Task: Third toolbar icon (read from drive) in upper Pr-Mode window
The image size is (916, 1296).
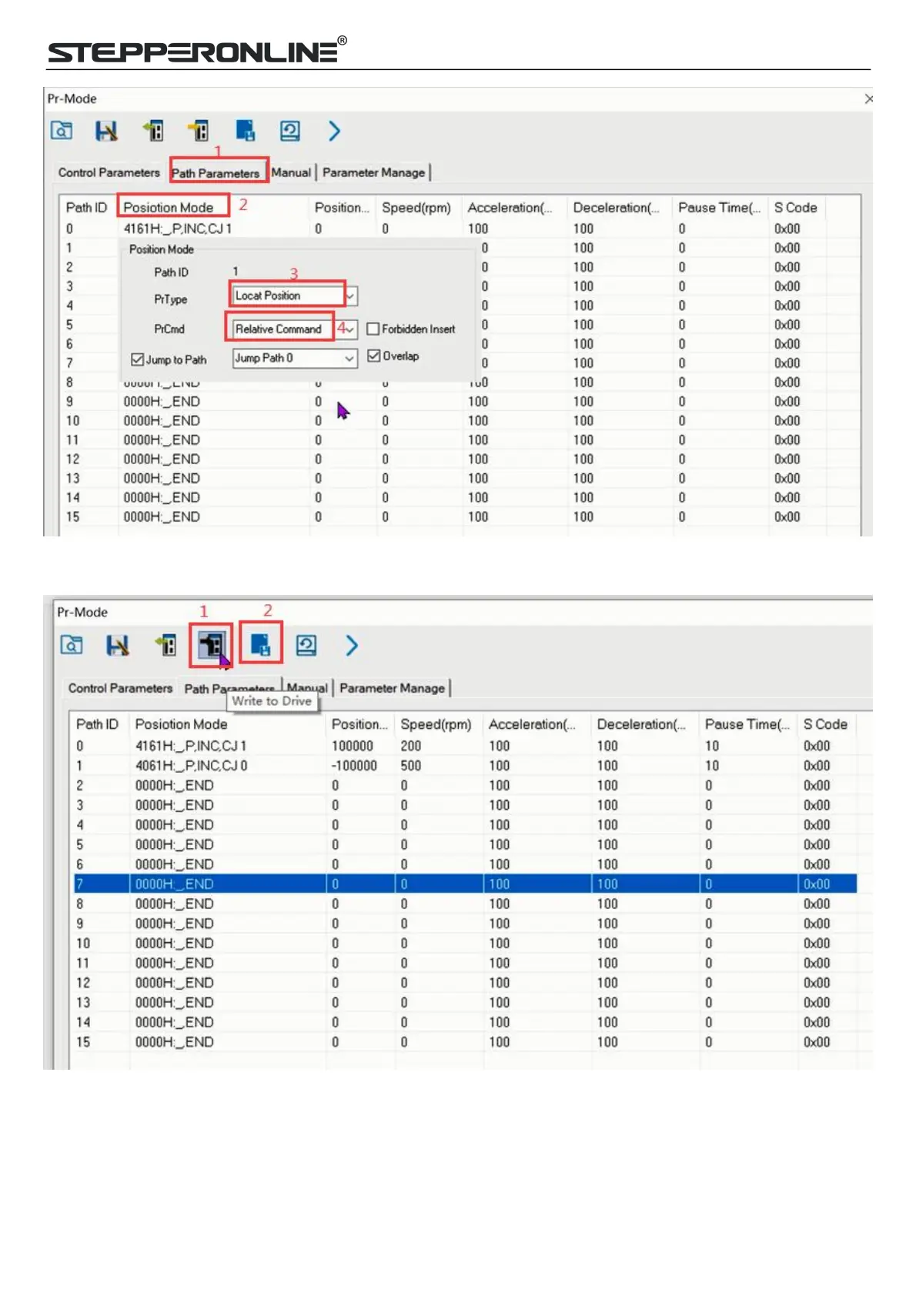Action: [153, 131]
